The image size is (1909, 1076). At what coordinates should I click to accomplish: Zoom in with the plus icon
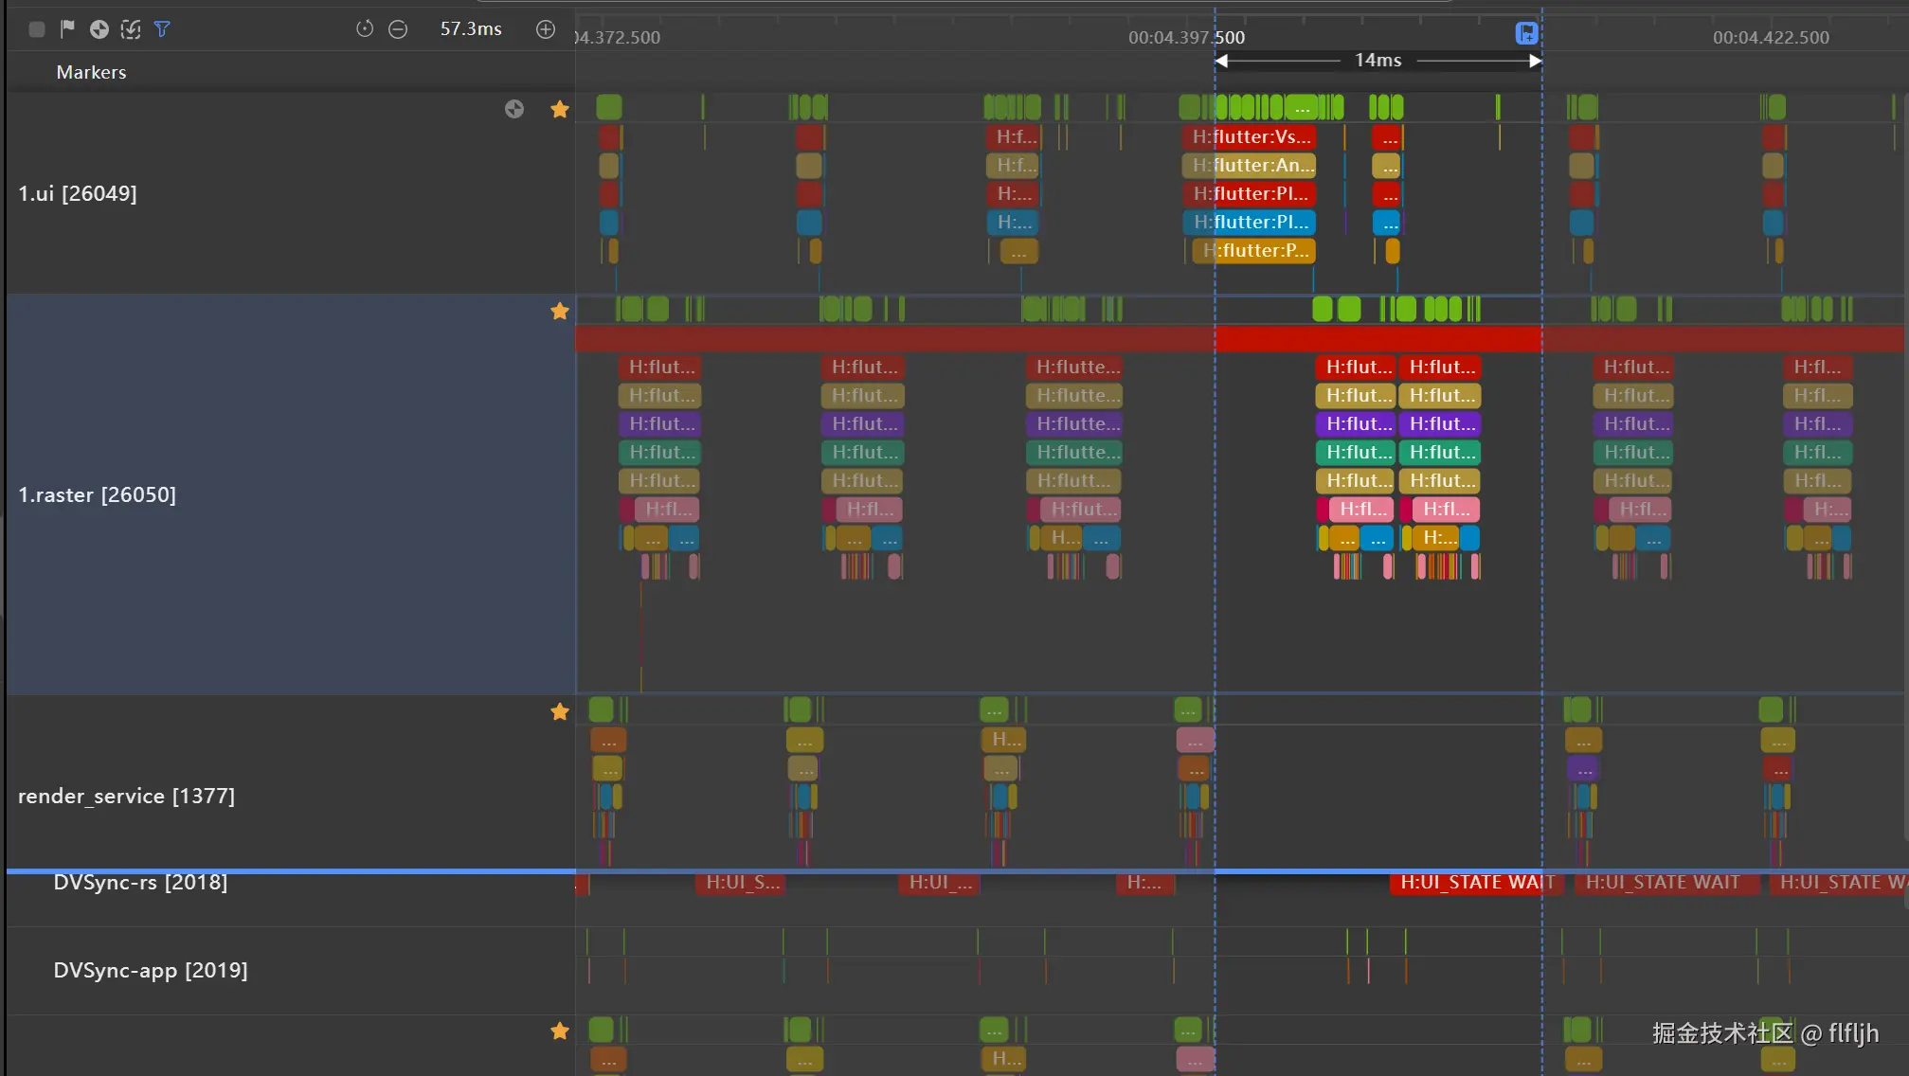click(546, 29)
